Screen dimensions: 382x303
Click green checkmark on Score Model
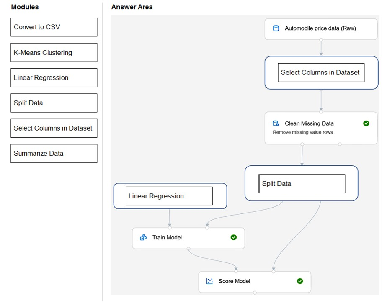(300, 281)
